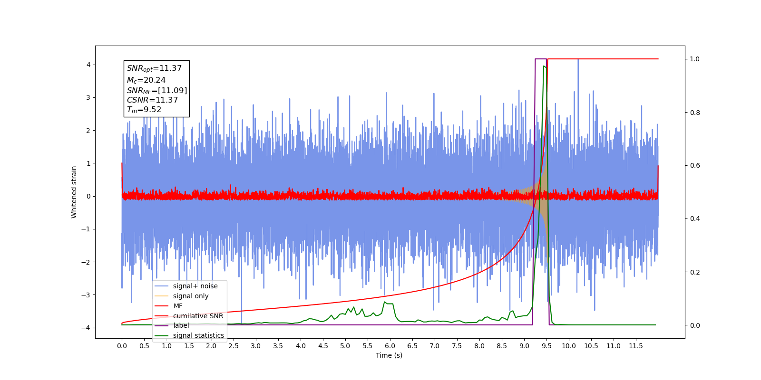Click the 4 tick on strain axis

pos(88,65)
